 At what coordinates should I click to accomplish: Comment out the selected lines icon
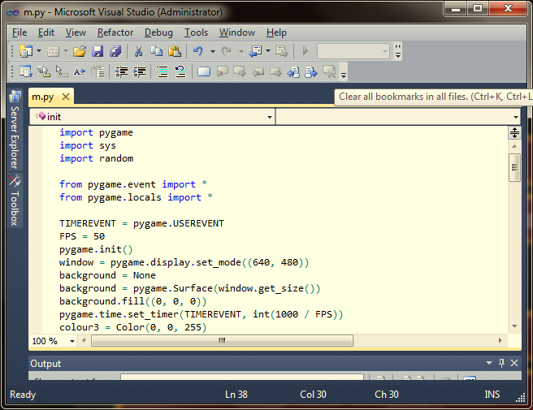coord(162,71)
